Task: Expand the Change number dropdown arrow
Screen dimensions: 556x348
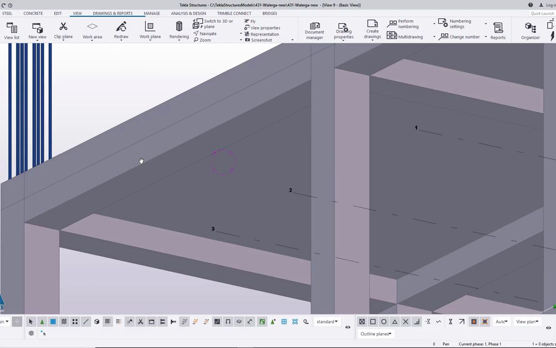Action: pos(486,37)
